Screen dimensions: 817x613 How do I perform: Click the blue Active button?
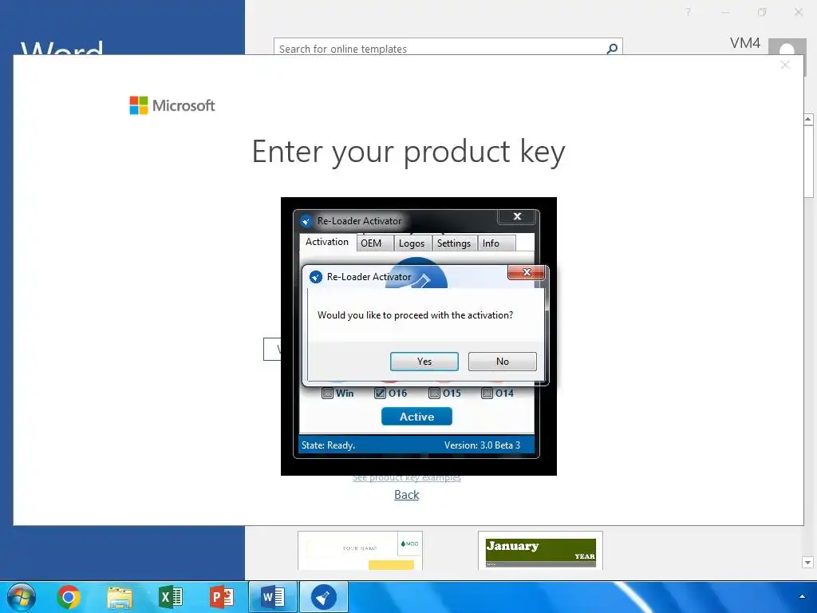tap(416, 417)
